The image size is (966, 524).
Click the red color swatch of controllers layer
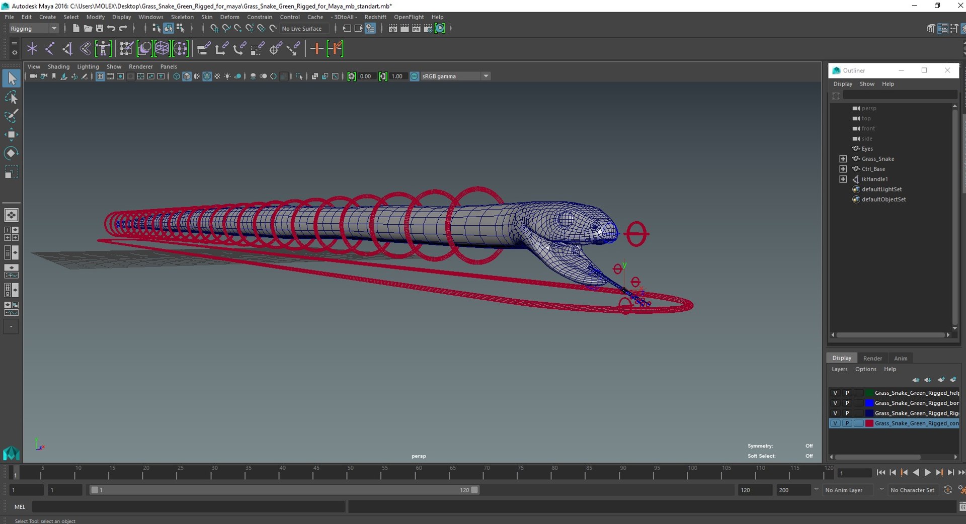click(x=869, y=423)
